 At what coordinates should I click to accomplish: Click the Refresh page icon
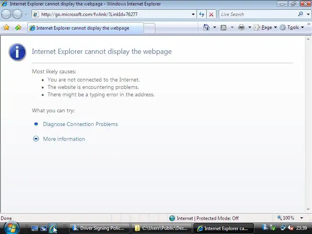[x=202, y=14]
